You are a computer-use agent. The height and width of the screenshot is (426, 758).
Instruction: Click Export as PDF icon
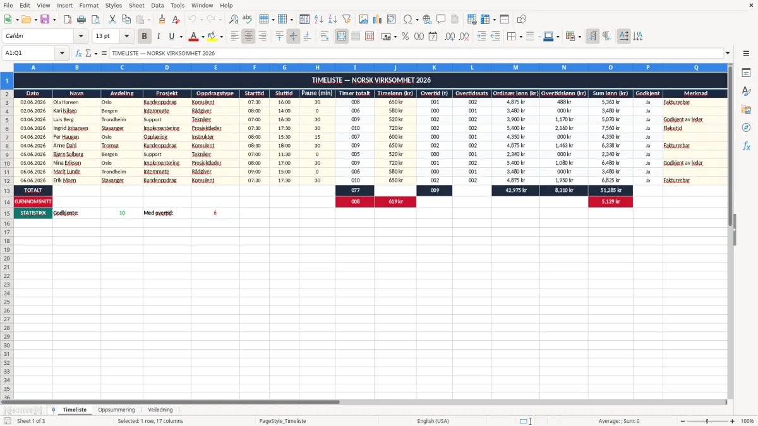[x=68, y=20]
